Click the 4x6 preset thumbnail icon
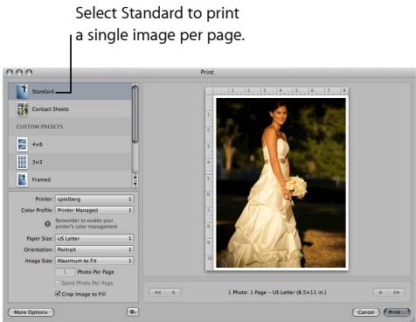Image resolution: width=416 pixels, height=322 pixels. [23, 144]
